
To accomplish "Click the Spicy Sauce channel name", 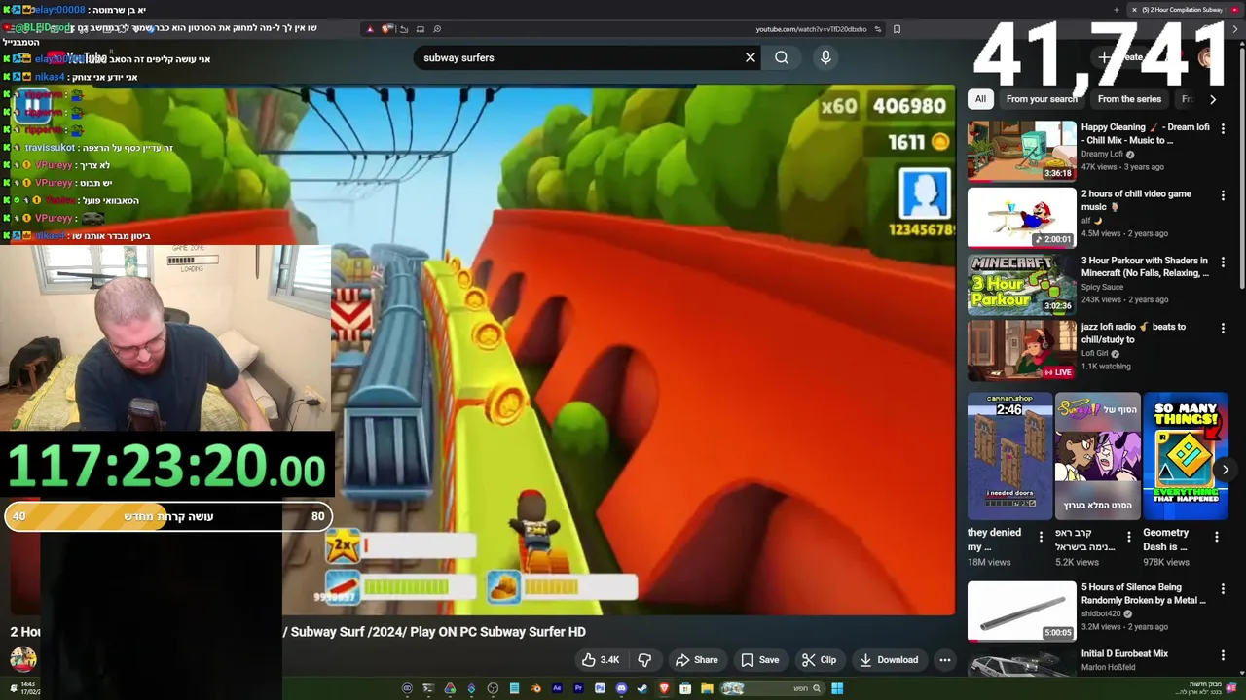I will [1102, 287].
